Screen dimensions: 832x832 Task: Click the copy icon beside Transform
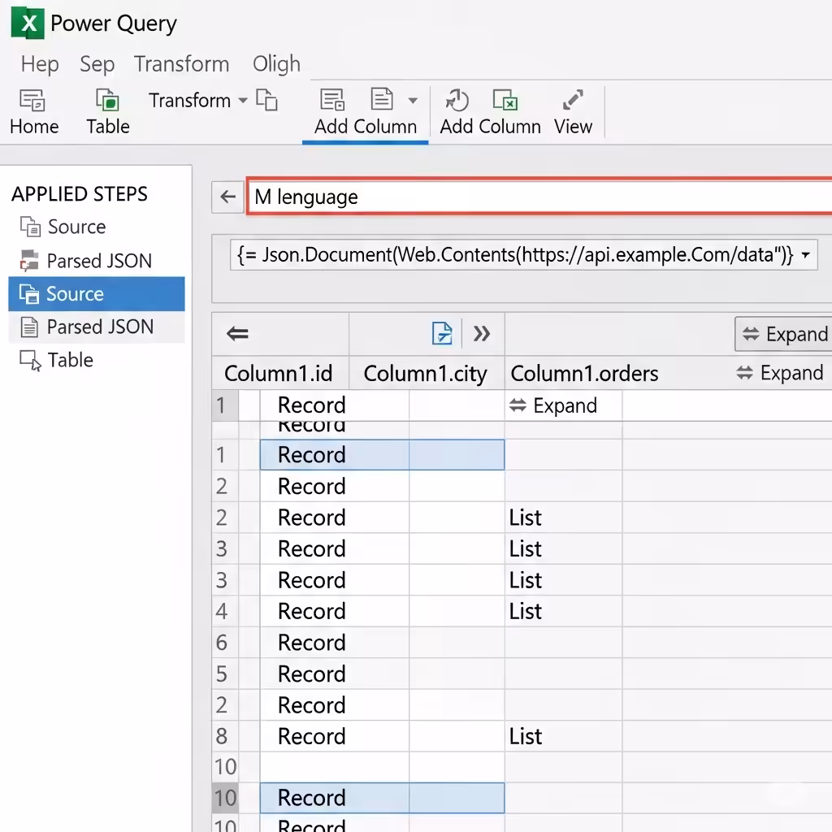(x=266, y=100)
